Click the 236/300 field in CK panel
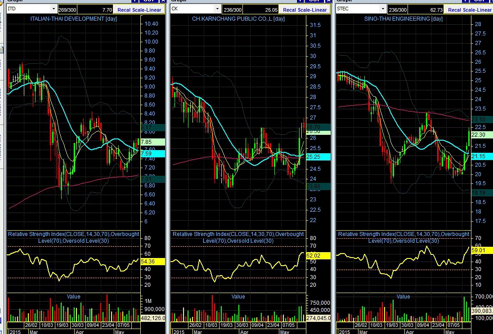This screenshot has height=334, width=493. (233, 10)
